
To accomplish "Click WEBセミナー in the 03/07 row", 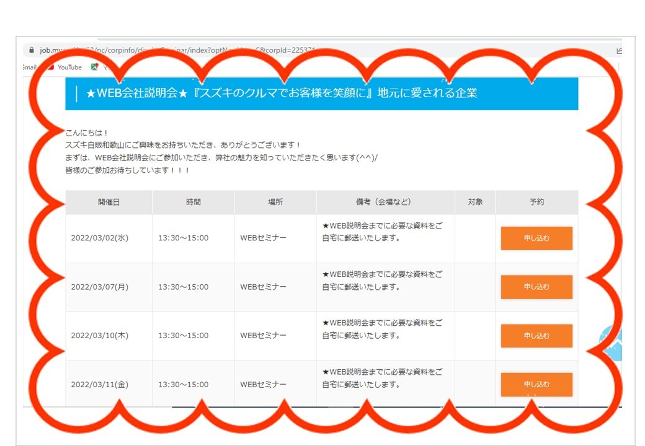I will 263,287.
